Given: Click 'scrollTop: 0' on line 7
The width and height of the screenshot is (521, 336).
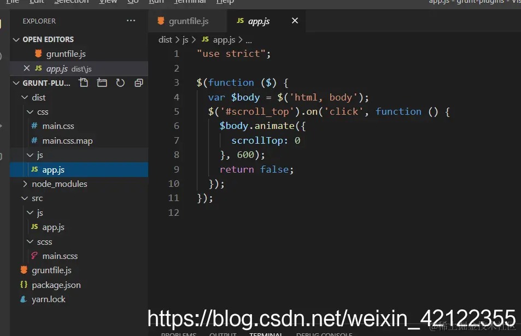Looking at the screenshot, I should (x=266, y=140).
